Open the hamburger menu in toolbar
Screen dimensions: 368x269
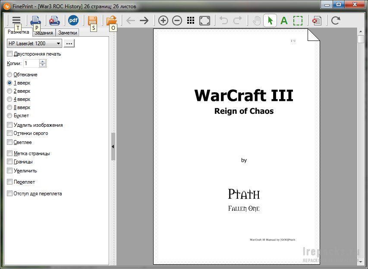pos(16,20)
